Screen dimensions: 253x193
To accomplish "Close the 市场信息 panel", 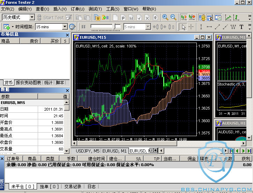I will pos(67,35).
